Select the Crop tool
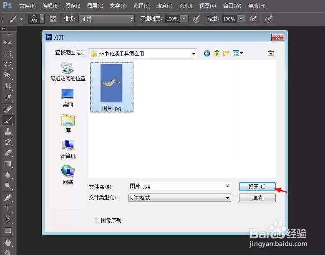325x255 pixels. point(8,86)
